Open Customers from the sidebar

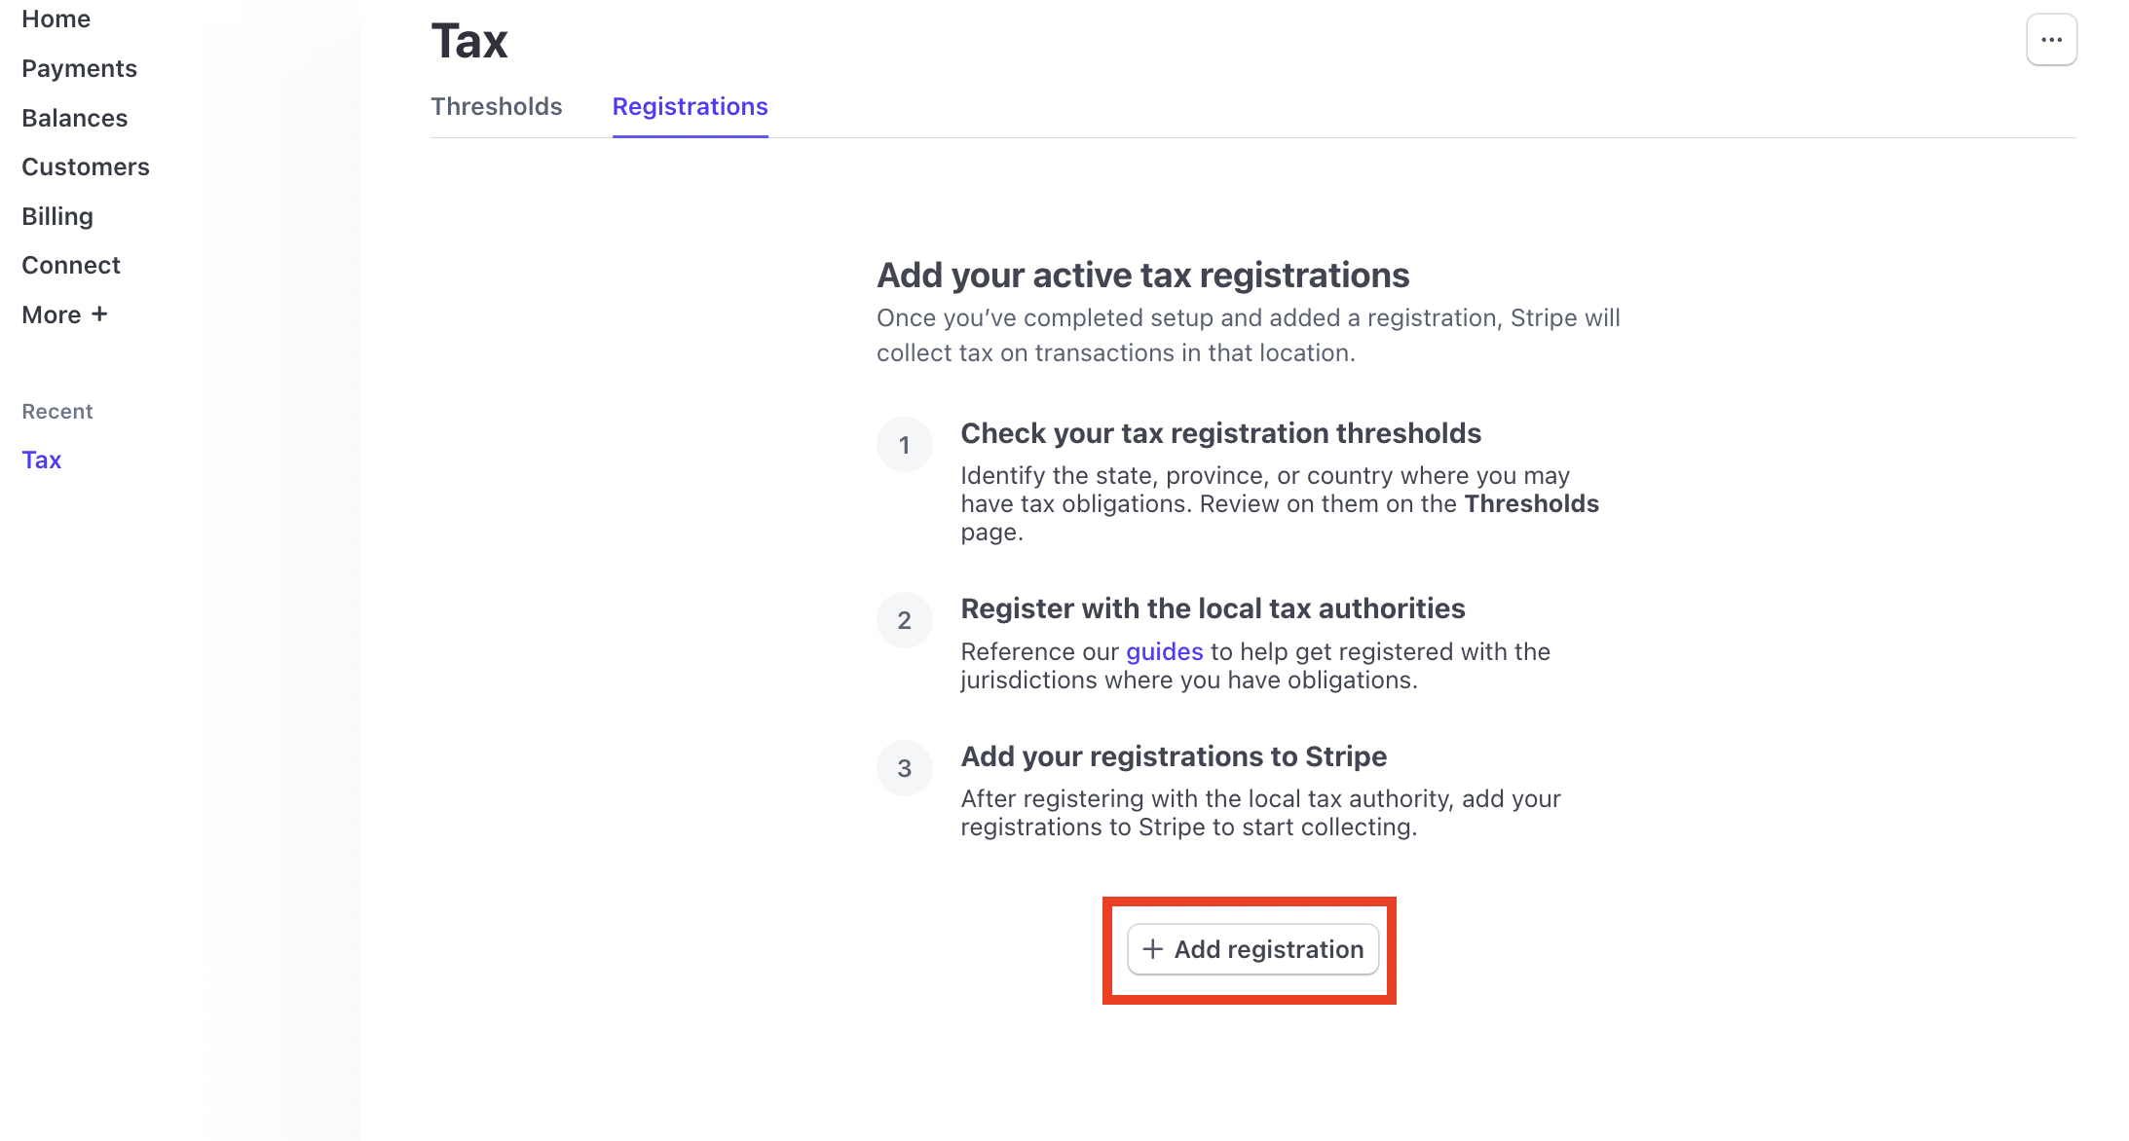86,166
